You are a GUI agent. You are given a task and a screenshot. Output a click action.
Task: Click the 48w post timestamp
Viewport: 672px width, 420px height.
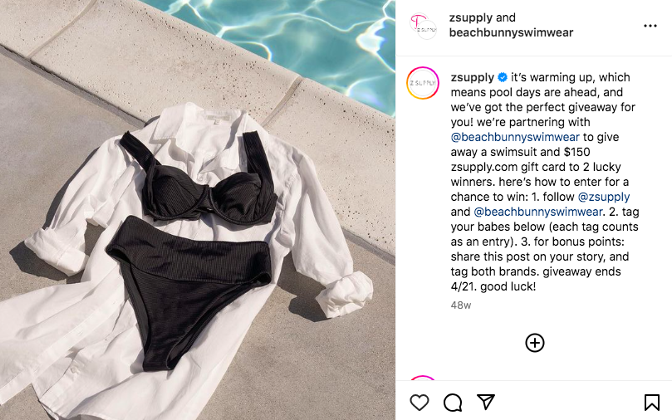pyautogui.click(x=461, y=305)
